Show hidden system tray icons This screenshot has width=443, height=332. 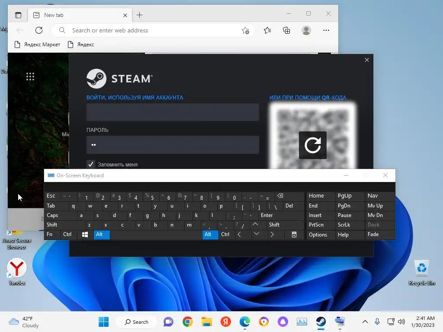[x=365, y=322]
